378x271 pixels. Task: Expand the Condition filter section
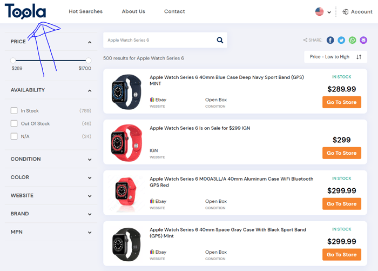coord(51,159)
